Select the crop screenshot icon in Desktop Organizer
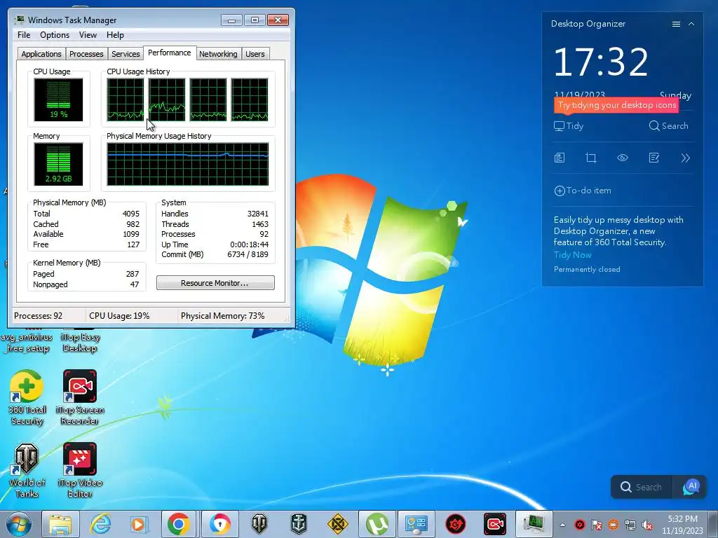718x538 pixels. coord(590,158)
